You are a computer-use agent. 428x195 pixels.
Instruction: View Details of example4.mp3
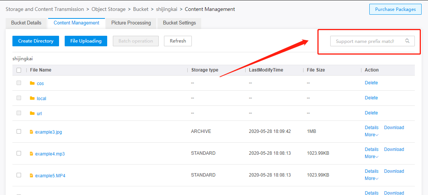[372, 149]
